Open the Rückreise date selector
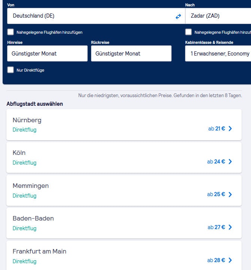The image size is (251, 270). (131, 54)
